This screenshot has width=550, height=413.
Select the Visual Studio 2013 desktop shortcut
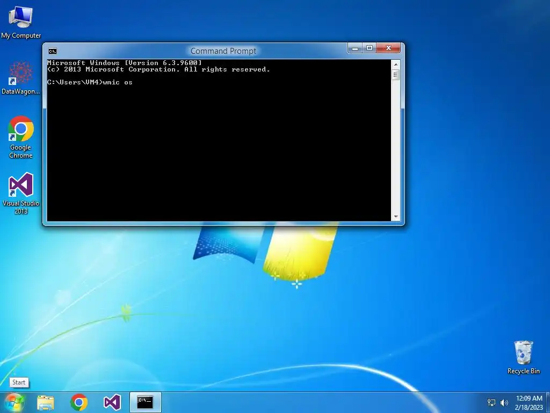21,193
